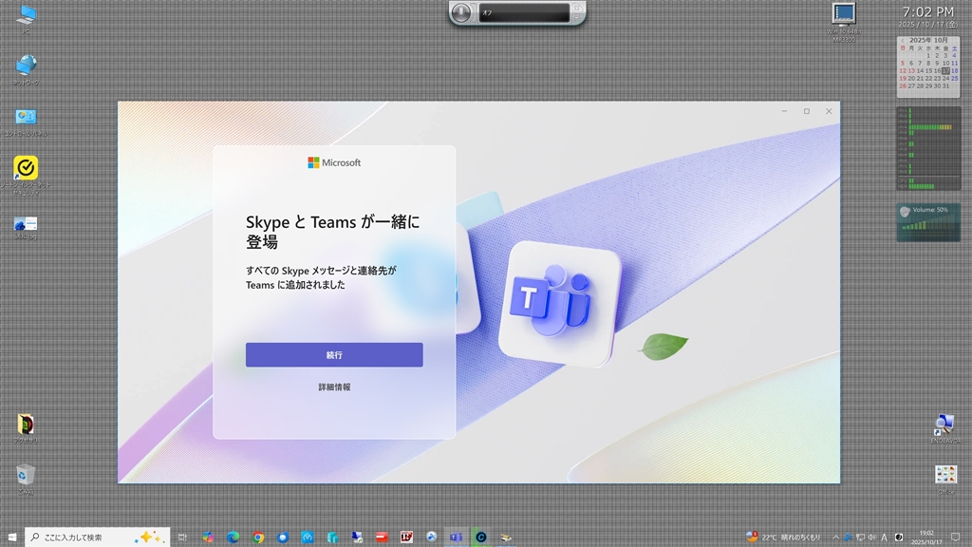The width and height of the screenshot is (972, 547).
Task: Open the jpg image file on desktop
Action: 26,227
